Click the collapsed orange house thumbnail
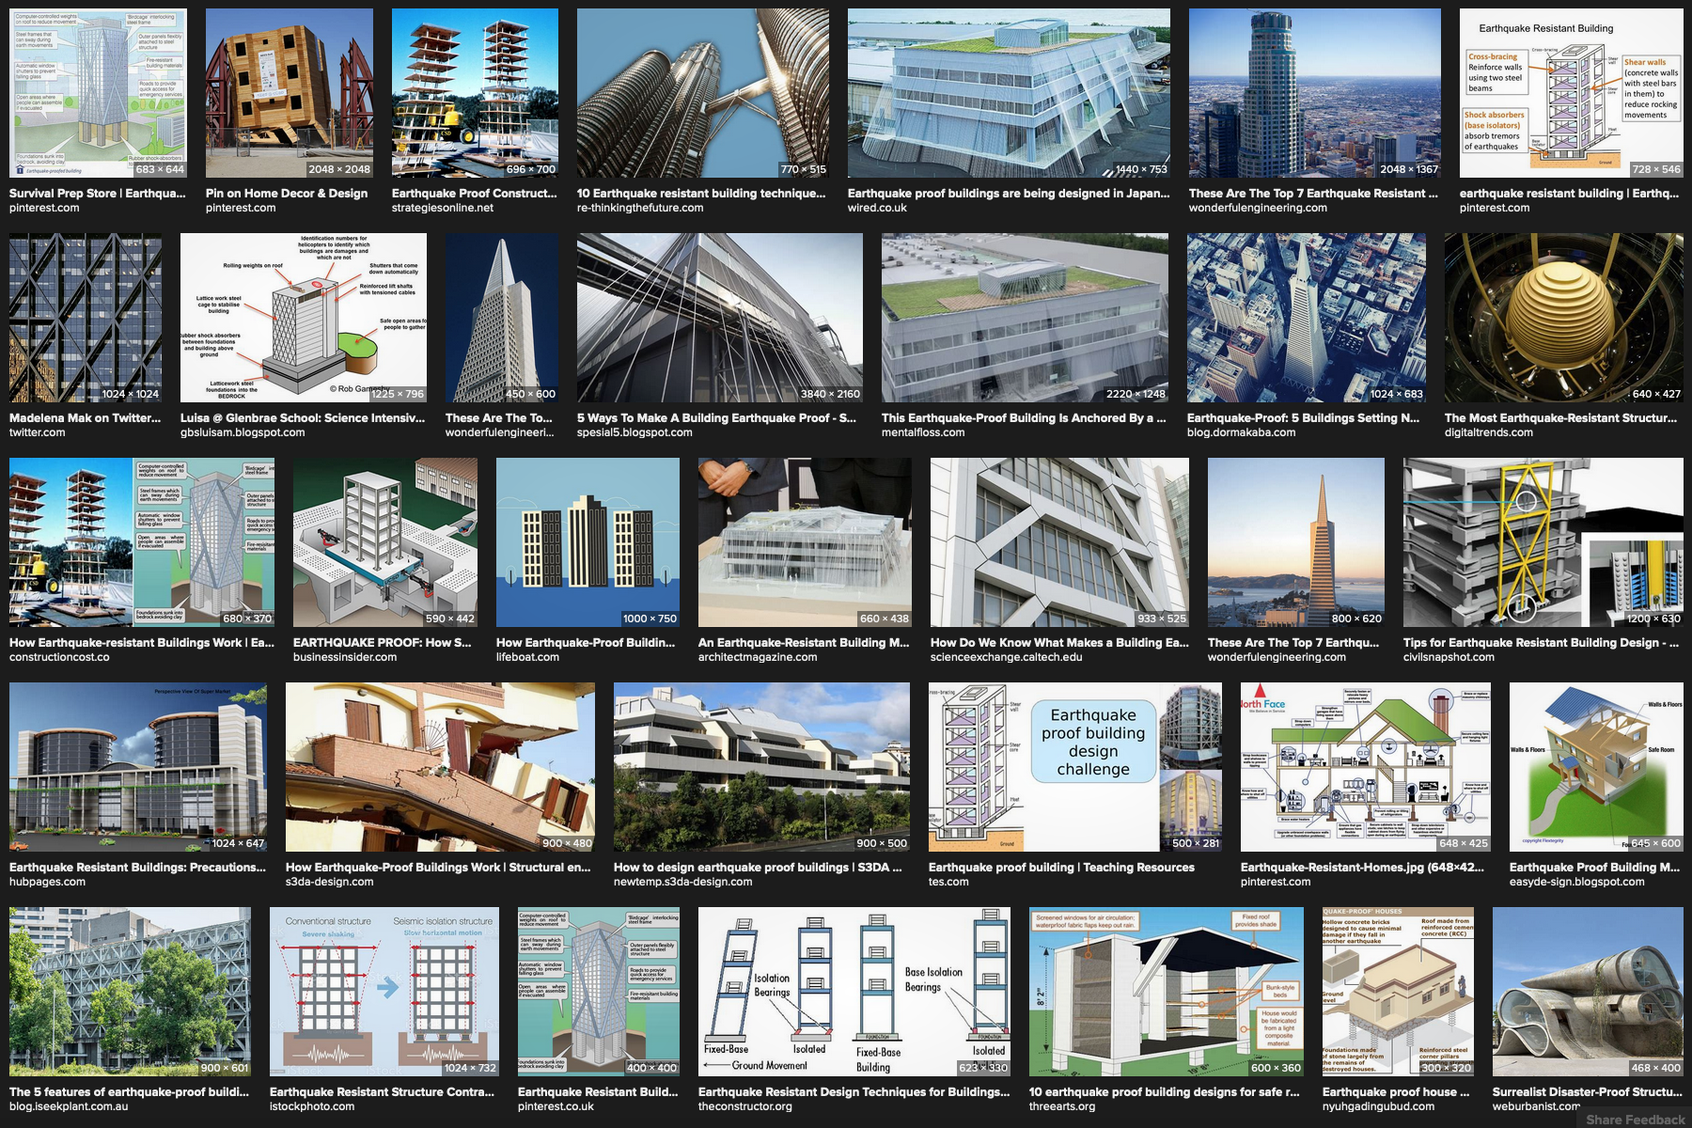This screenshot has width=1692, height=1128. pyautogui.click(x=440, y=767)
